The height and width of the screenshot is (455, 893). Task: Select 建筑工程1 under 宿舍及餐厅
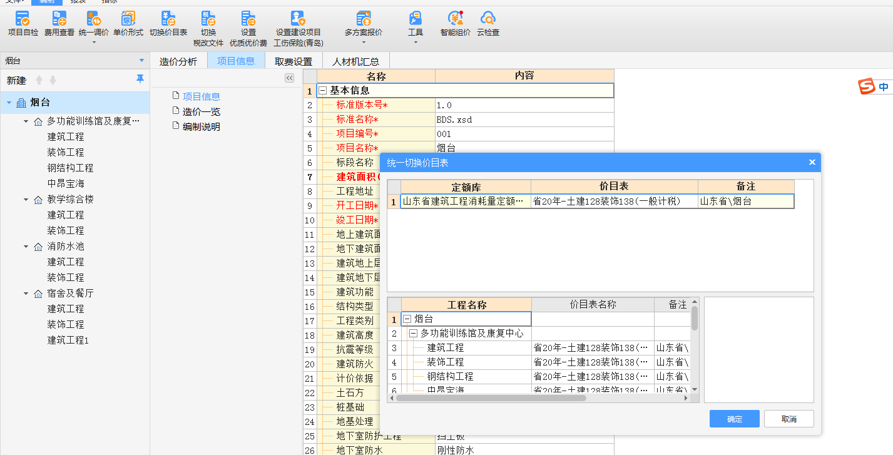click(x=68, y=340)
